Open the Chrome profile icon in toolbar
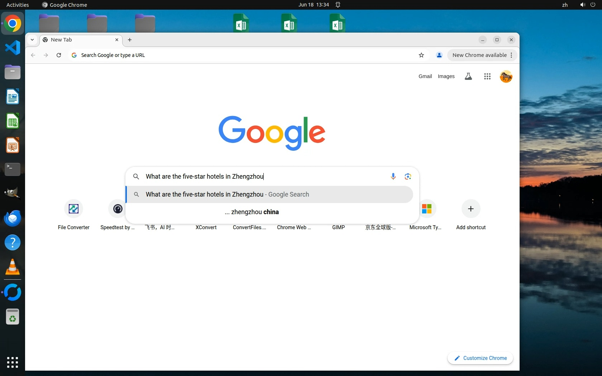 point(439,55)
